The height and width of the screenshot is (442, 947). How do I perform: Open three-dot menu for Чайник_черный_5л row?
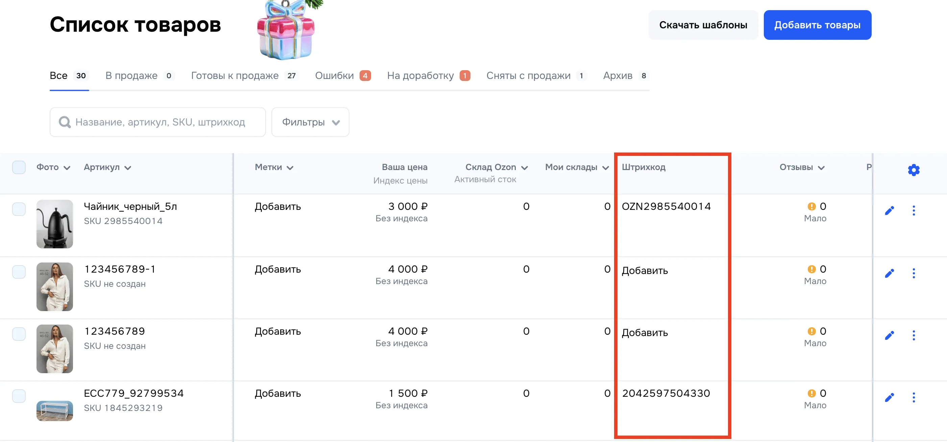914,210
